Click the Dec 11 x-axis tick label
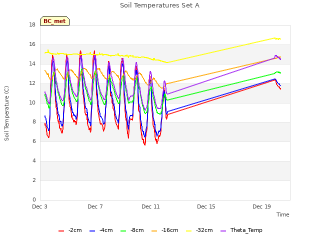The height and width of the screenshot is (240, 320). (x=150, y=206)
